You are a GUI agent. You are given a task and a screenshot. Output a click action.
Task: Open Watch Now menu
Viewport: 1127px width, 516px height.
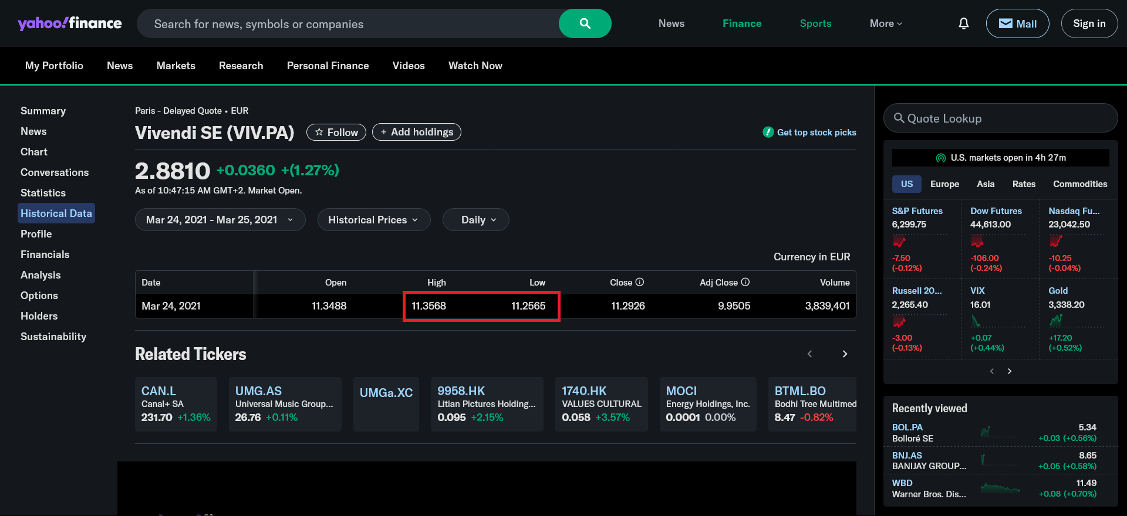tap(475, 66)
